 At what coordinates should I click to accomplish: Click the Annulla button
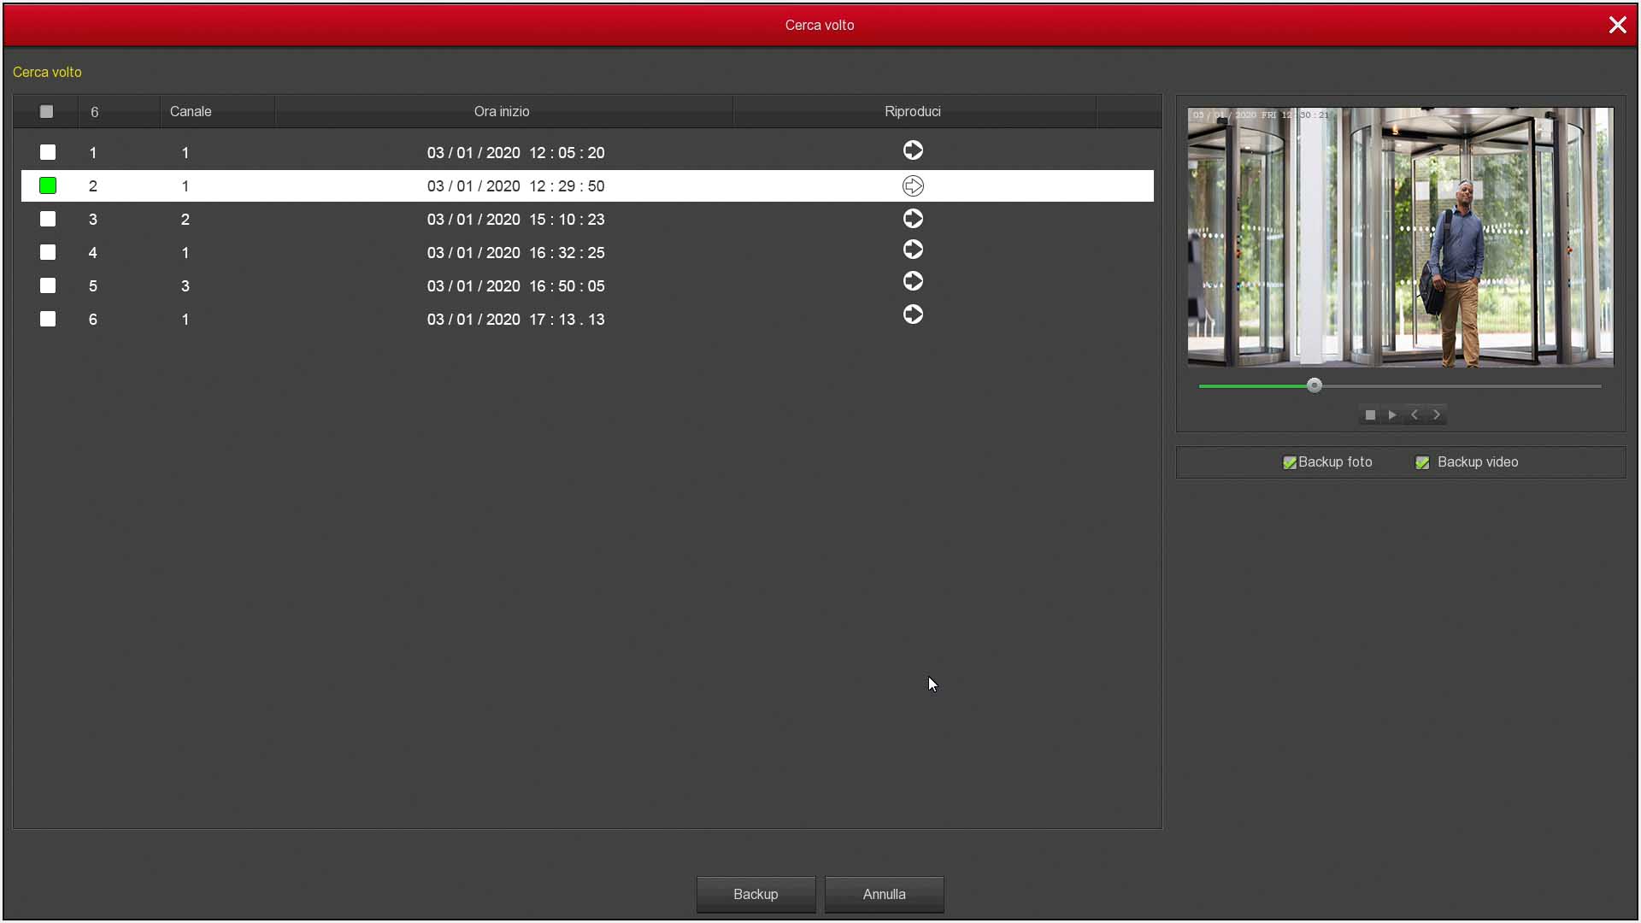(x=884, y=894)
